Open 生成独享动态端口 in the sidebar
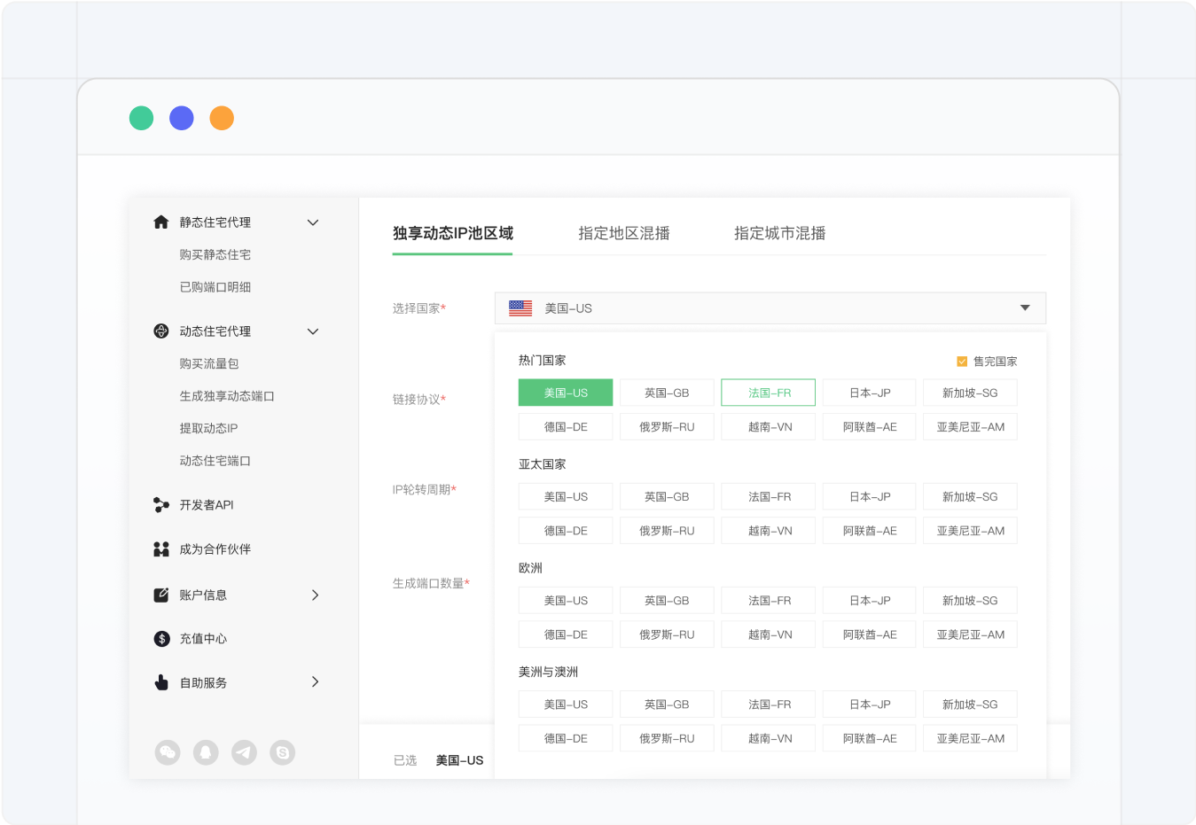 click(x=227, y=396)
